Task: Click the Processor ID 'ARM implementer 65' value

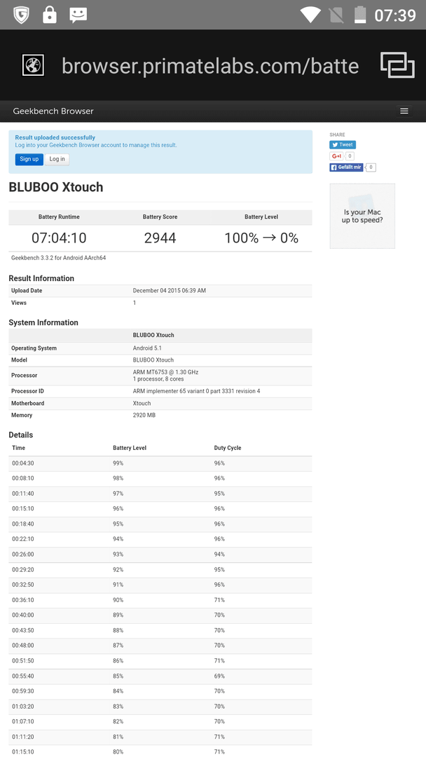Action: pos(196,391)
